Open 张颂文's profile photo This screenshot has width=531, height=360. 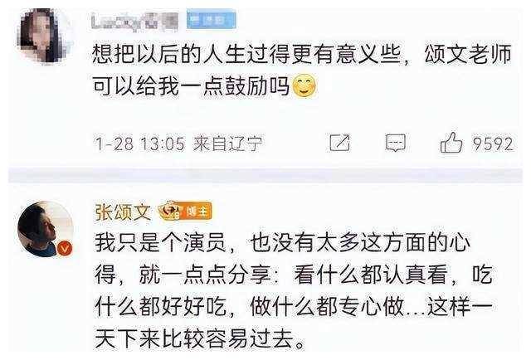click(x=45, y=229)
